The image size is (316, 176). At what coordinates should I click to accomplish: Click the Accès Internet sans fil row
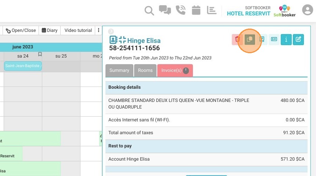coord(207,120)
